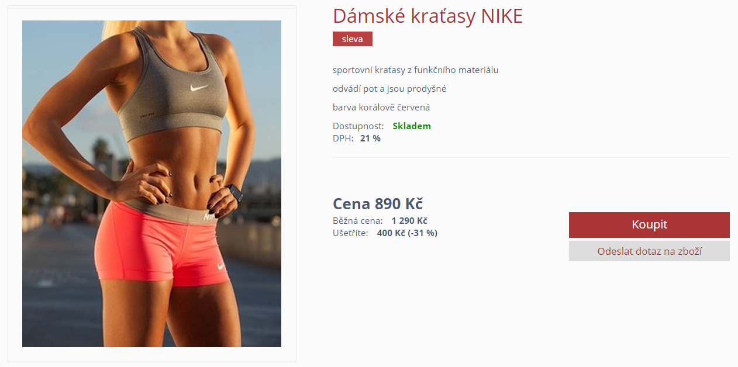Viewport: 738px width, 367px height.
Task: Click the Cena 890 Kč price
Action: click(378, 204)
